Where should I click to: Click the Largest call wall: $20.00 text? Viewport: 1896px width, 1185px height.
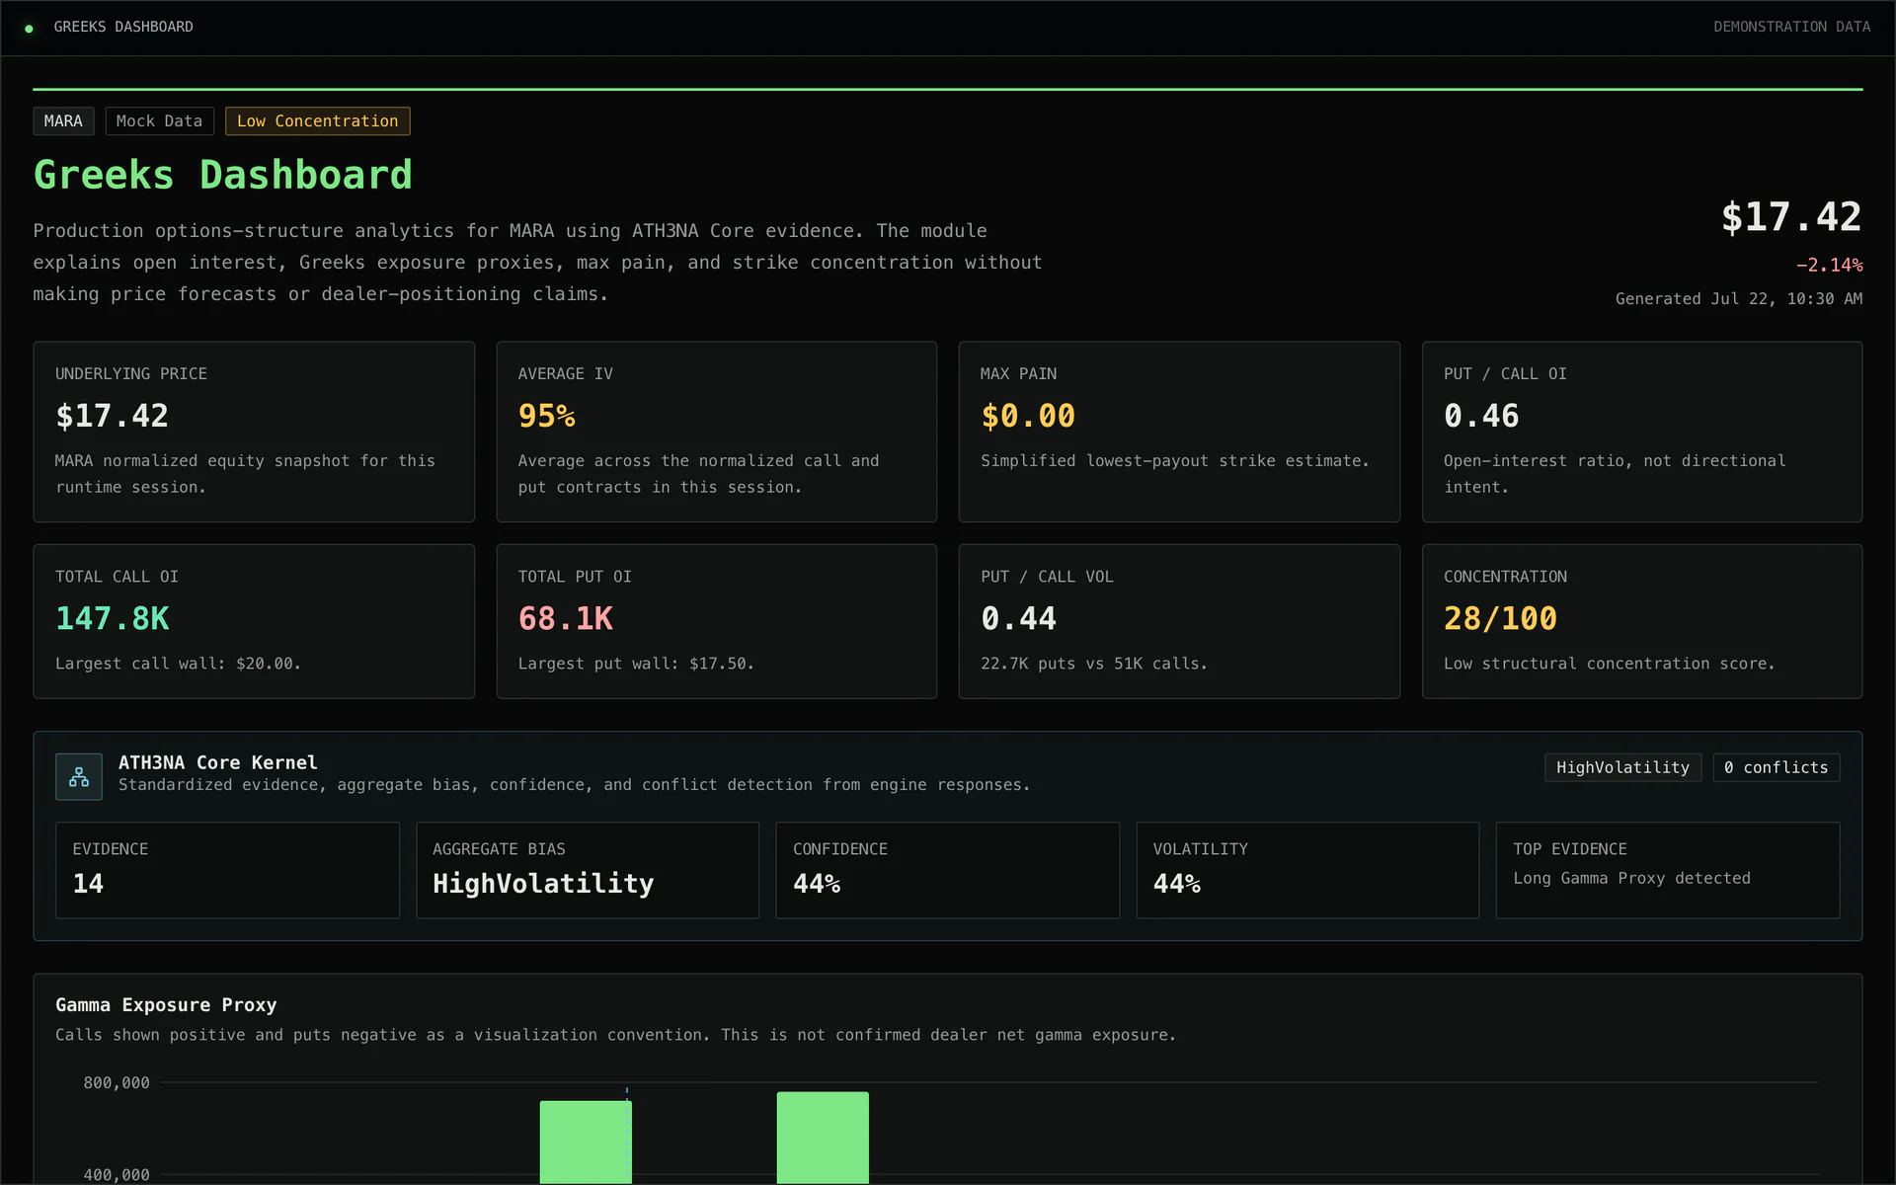click(178, 664)
